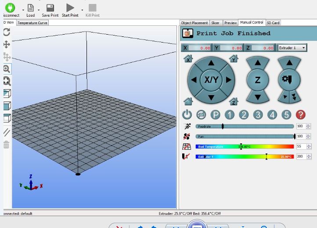Run custom script button 2

tap(244, 115)
